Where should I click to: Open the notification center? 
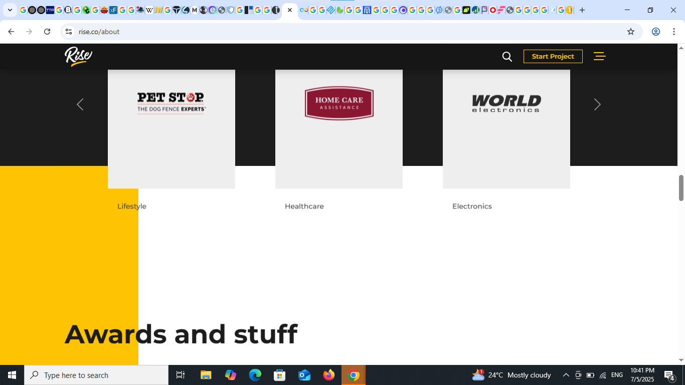pyautogui.click(x=669, y=375)
